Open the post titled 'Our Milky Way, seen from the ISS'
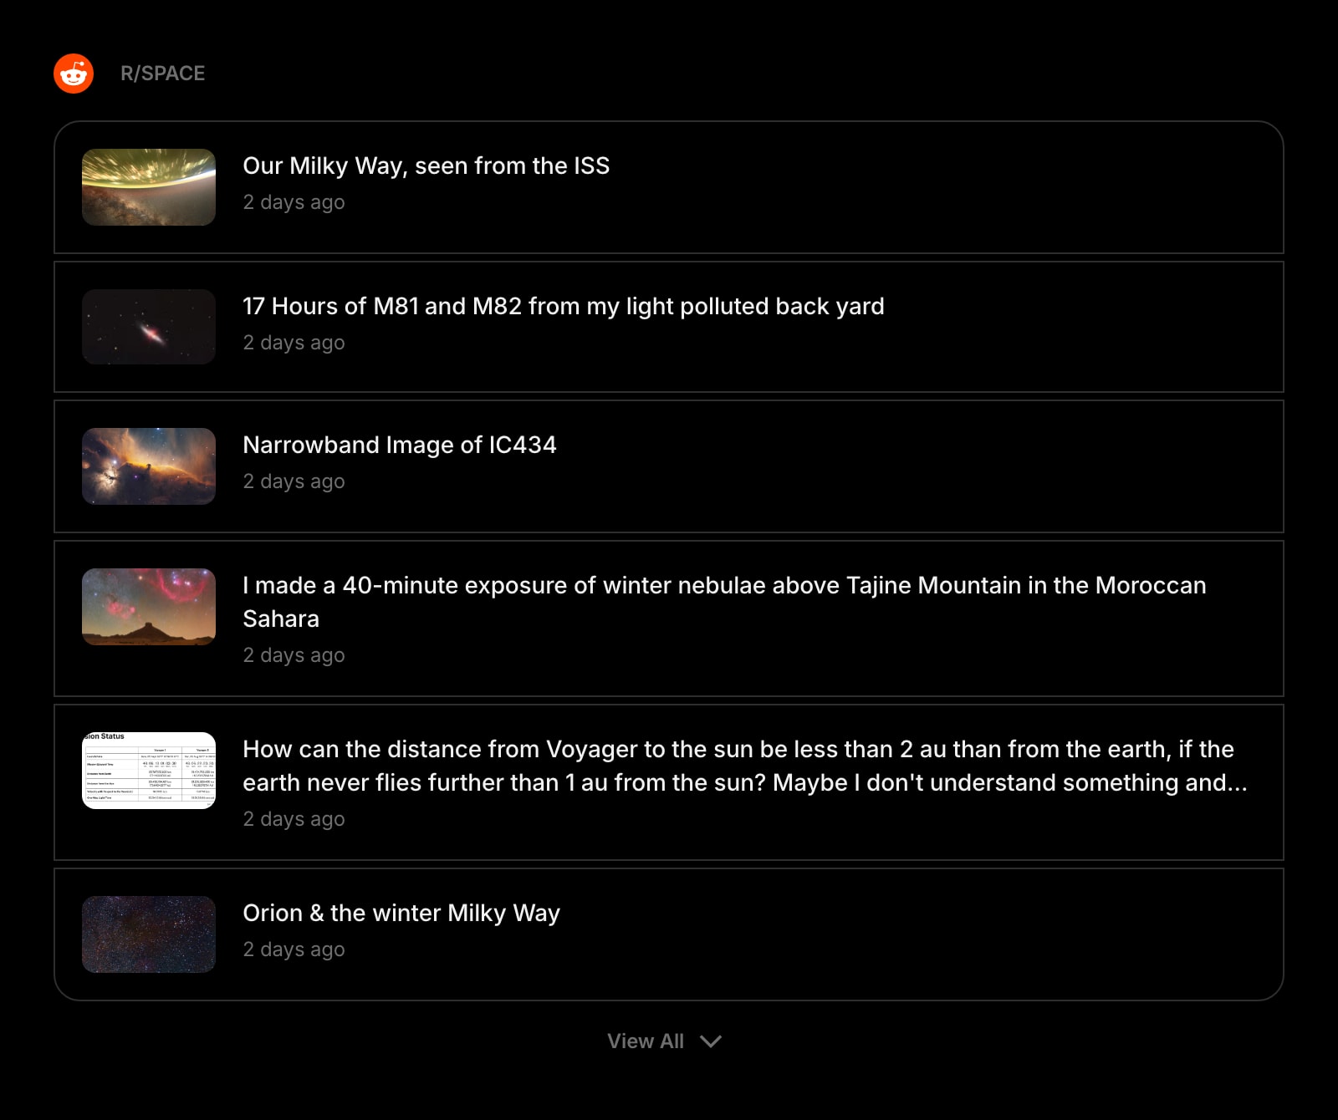The height and width of the screenshot is (1120, 1338). 426,166
